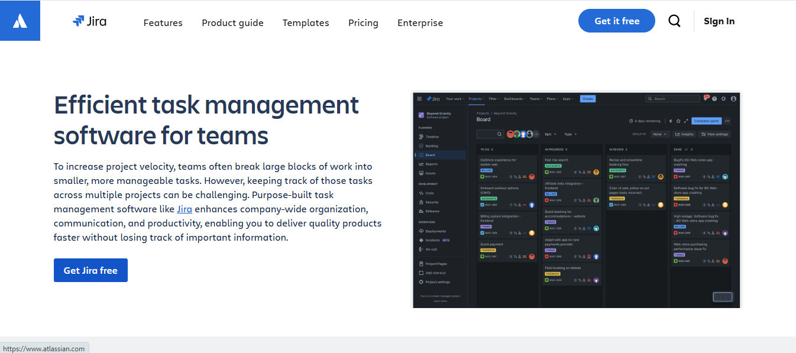Expand the Epic filter dropdown
796x353 pixels.
coord(551,134)
